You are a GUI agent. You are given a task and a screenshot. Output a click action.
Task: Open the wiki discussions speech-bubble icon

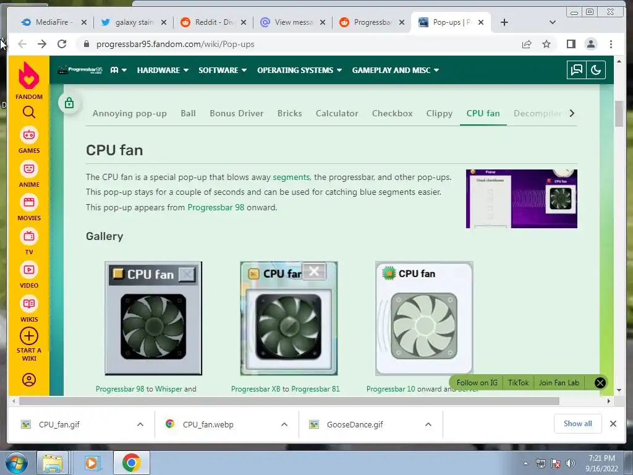click(577, 70)
